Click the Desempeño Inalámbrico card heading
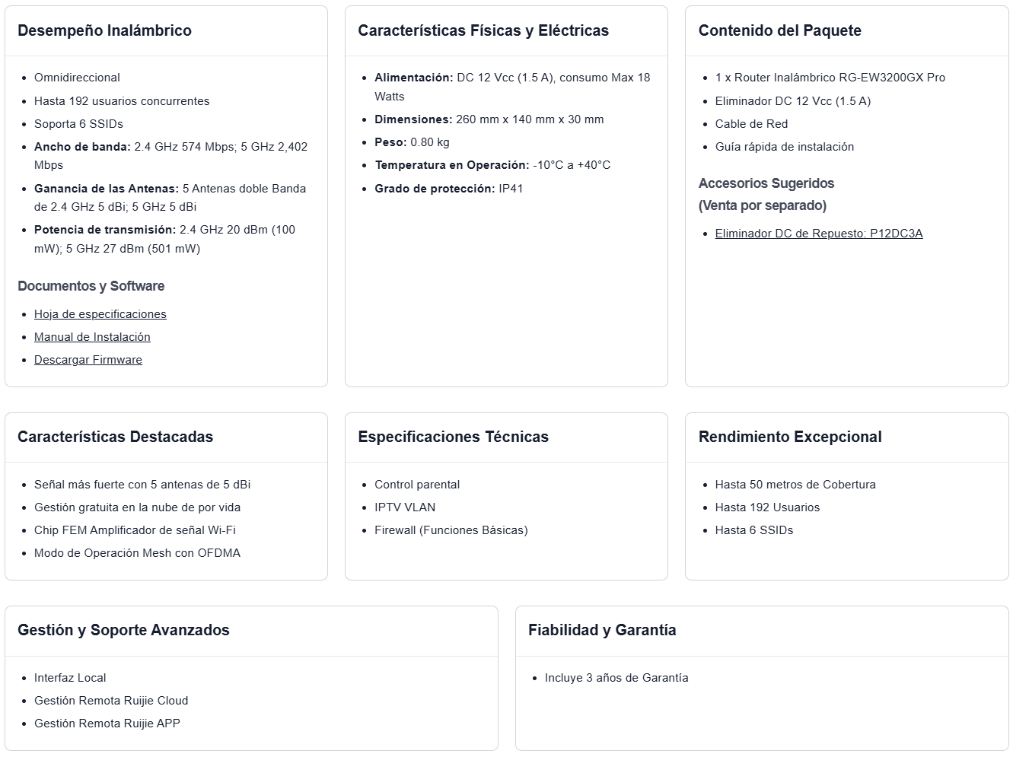The image size is (1013, 757). [x=104, y=31]
